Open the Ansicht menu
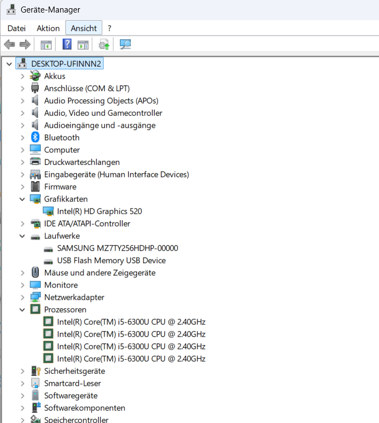Image resolution: width=379 pixels, height=423 pixels. [83, 28]
